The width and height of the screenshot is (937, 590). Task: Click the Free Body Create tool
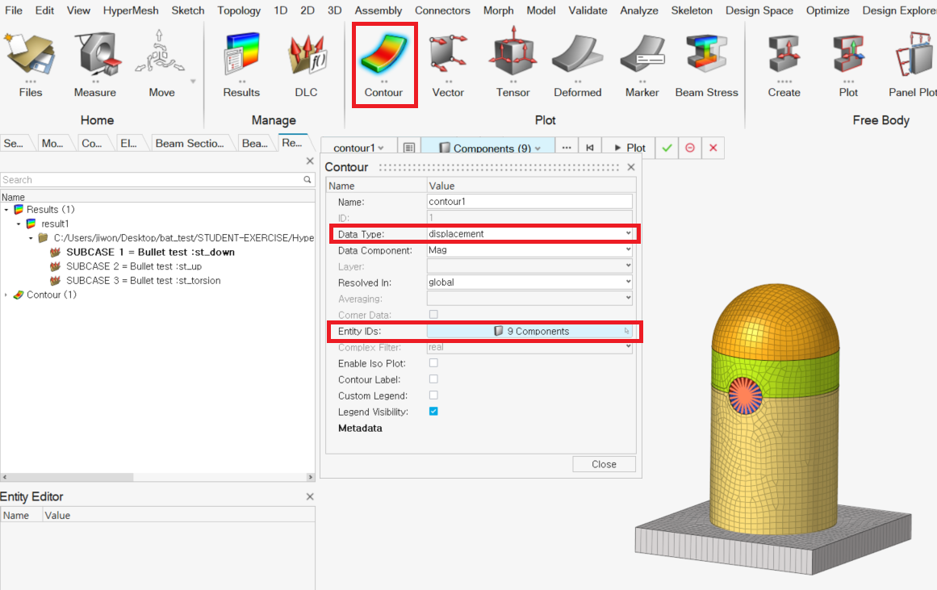pos(784,65)
